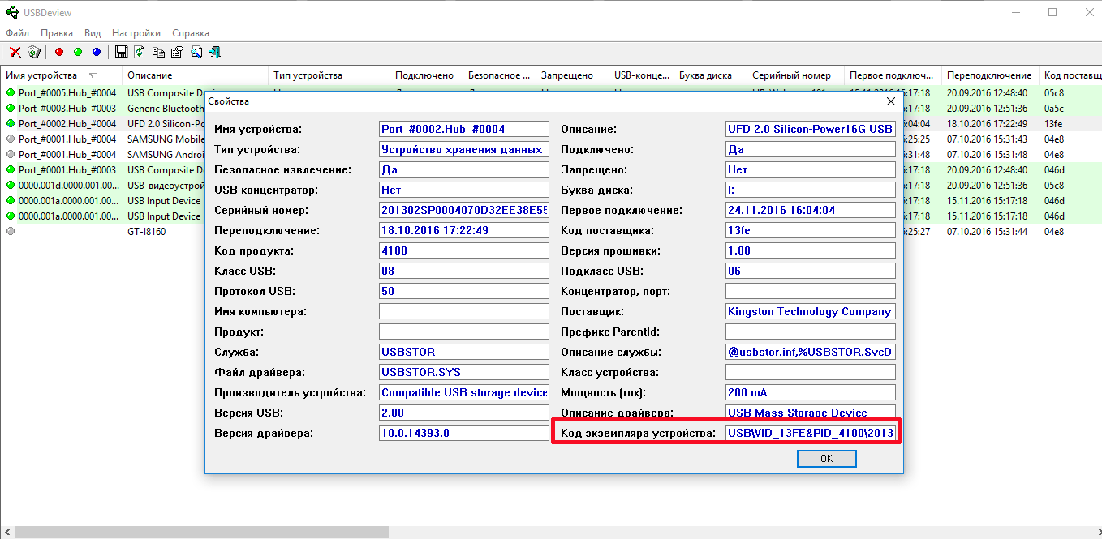Open the Настройки menu

(136, 33)
